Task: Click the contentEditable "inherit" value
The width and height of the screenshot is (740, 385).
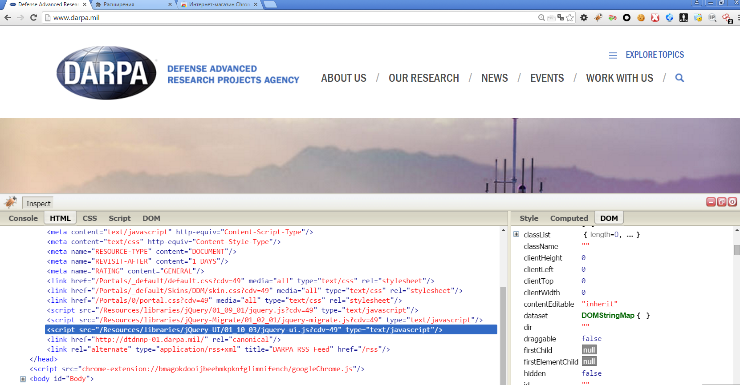Action: [599, 304]
